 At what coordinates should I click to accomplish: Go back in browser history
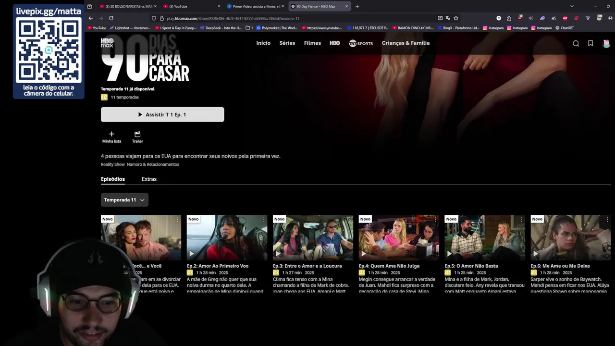pos(90,18)
